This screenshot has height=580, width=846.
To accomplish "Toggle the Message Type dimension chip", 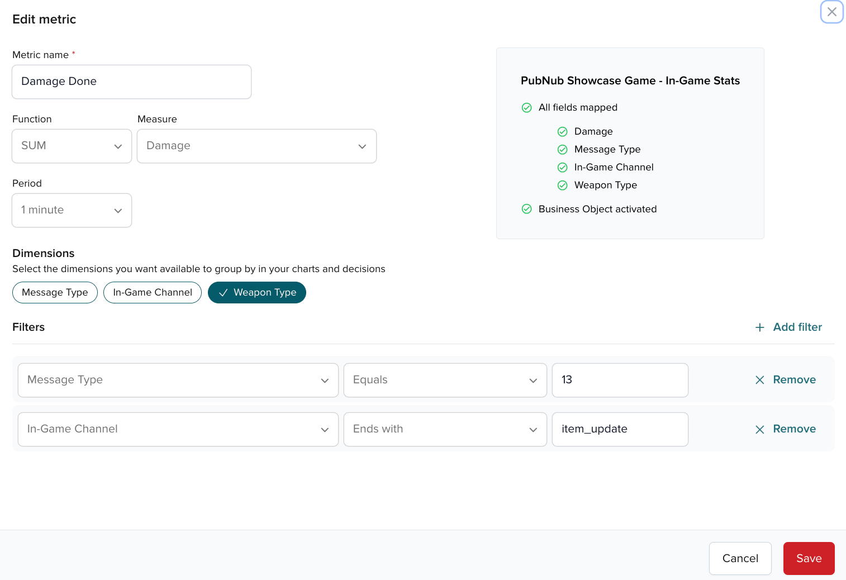I will click(x=55, y=293).
